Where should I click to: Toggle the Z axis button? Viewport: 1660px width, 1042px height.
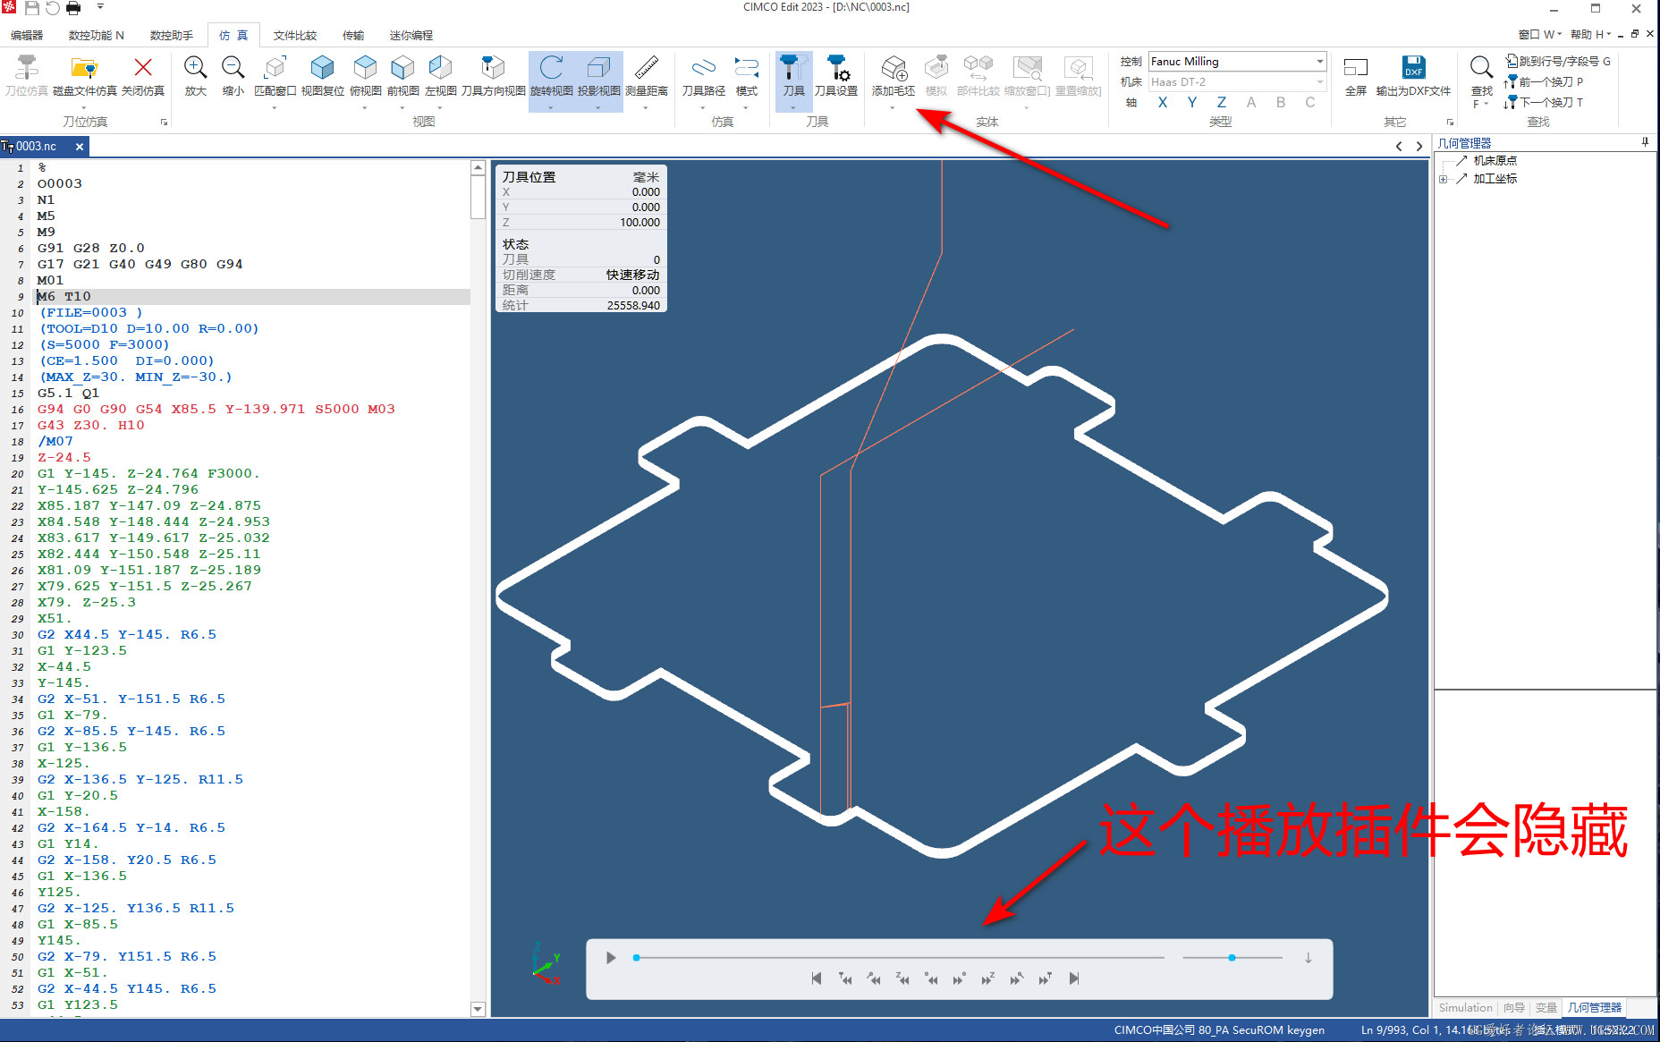pos(1221,102)
